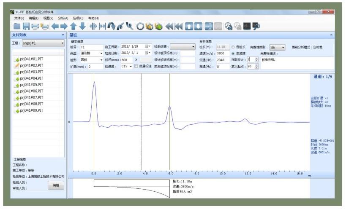Click the waveform expand icon

(102, 27)
